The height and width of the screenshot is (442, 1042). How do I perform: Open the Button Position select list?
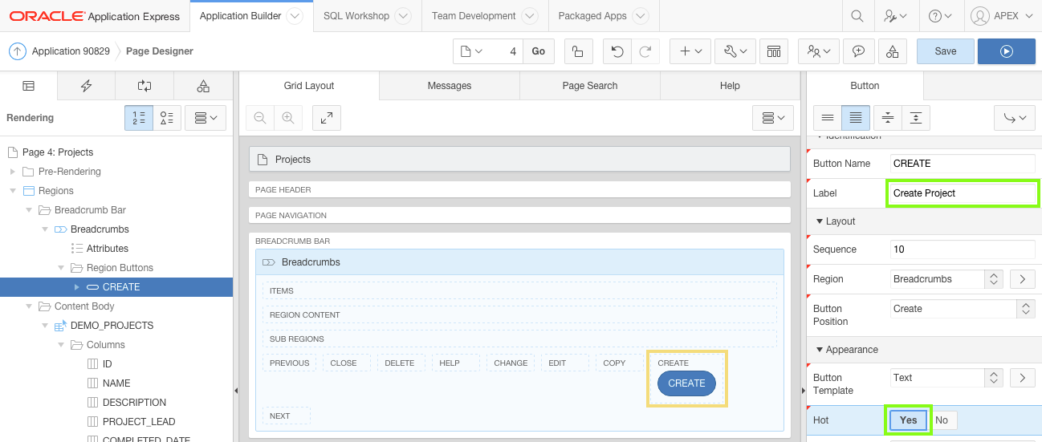pos(963,309)
